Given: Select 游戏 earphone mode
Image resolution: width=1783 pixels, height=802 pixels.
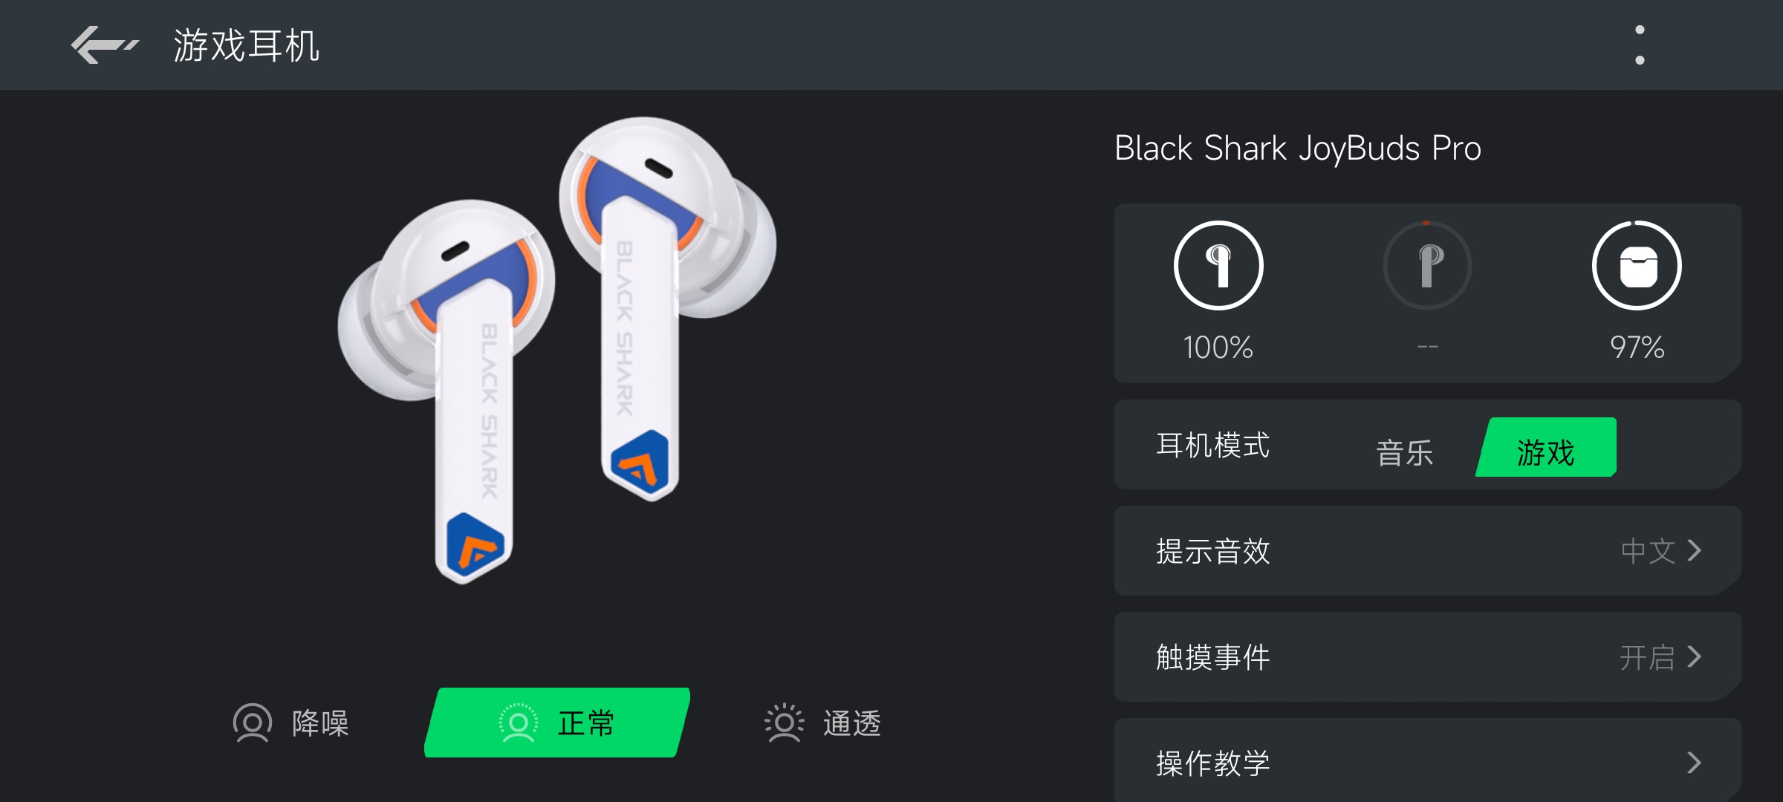Looking at the screenshot, I should [1546, 447].
